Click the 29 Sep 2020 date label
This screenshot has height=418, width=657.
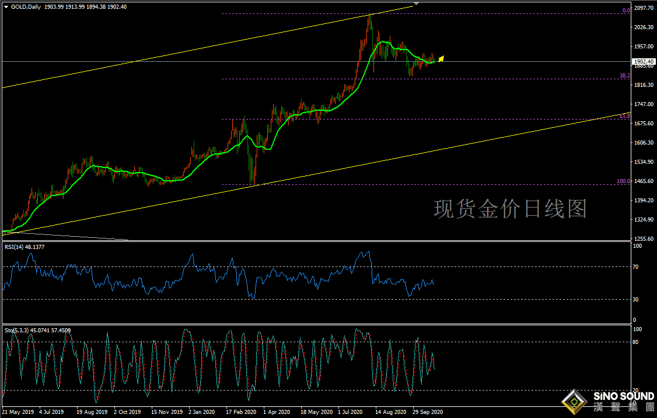point(428,412)
